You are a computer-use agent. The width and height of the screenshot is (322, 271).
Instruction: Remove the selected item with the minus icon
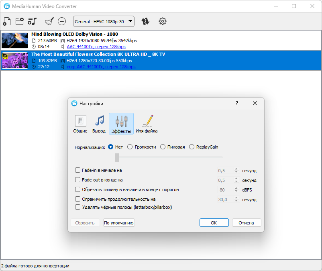tap(62, 21)
